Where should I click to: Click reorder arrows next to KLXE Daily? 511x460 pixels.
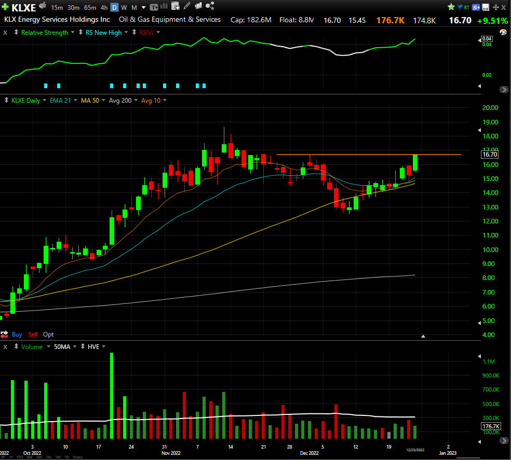pos(6,100)
